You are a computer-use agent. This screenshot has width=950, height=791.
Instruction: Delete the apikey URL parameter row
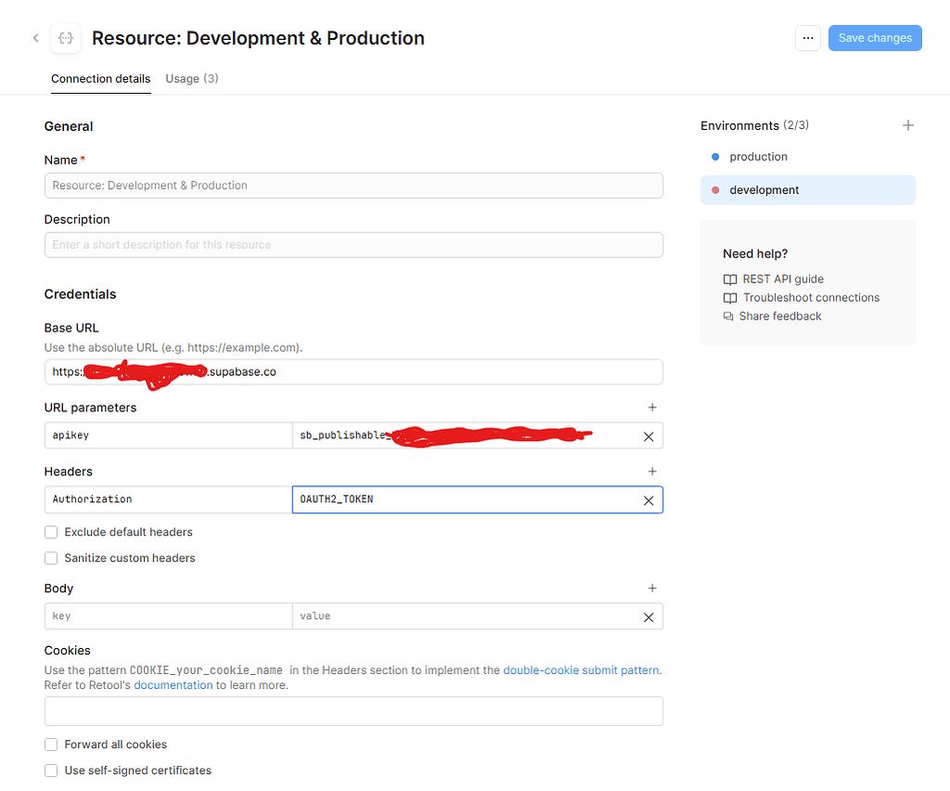pyautogui.click(x=648, y=435)
